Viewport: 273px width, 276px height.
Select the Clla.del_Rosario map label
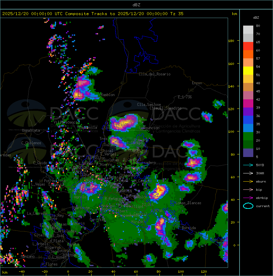(155, 74)
